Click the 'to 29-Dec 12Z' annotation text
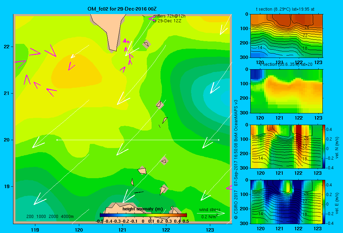The image size is (343, 233). [x=167, y=21]
